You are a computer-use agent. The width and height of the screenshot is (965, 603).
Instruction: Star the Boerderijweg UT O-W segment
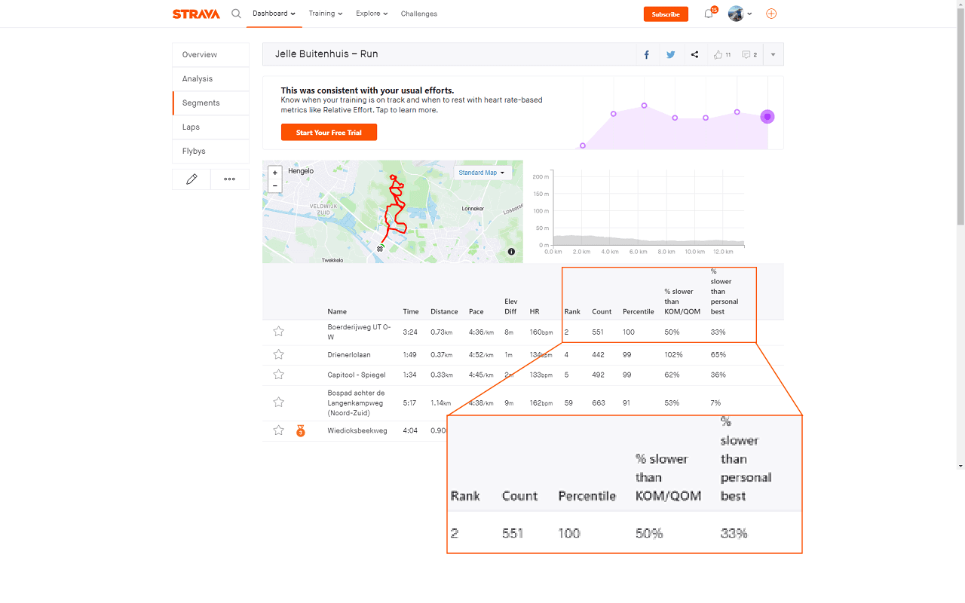point(278,331)
